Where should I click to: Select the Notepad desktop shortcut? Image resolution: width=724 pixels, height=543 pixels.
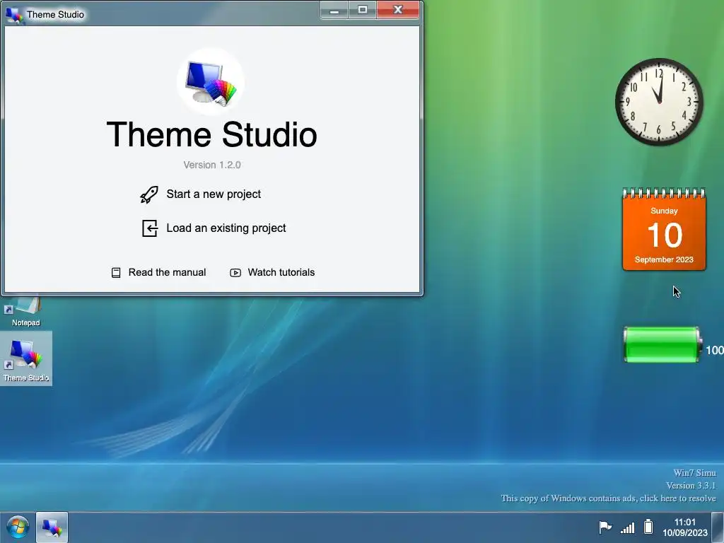[26, 313]
